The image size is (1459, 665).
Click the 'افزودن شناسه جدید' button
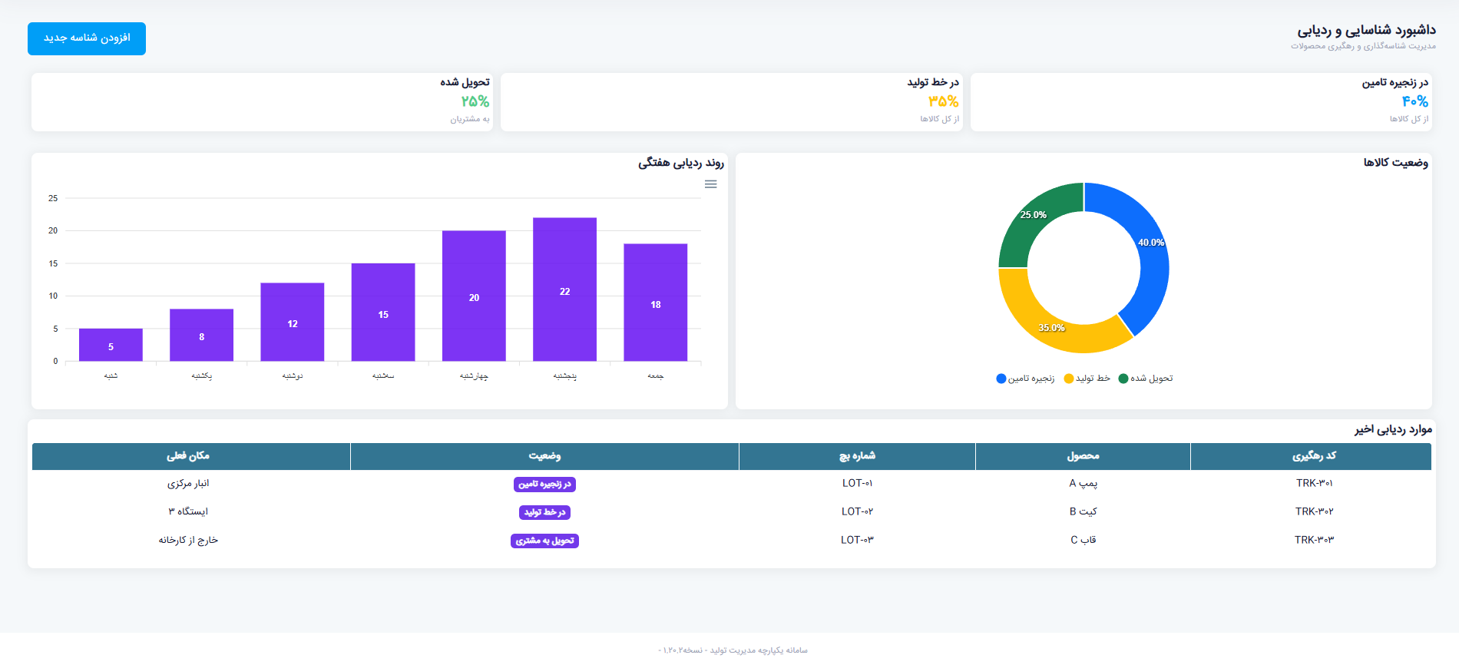click(87, 38)
